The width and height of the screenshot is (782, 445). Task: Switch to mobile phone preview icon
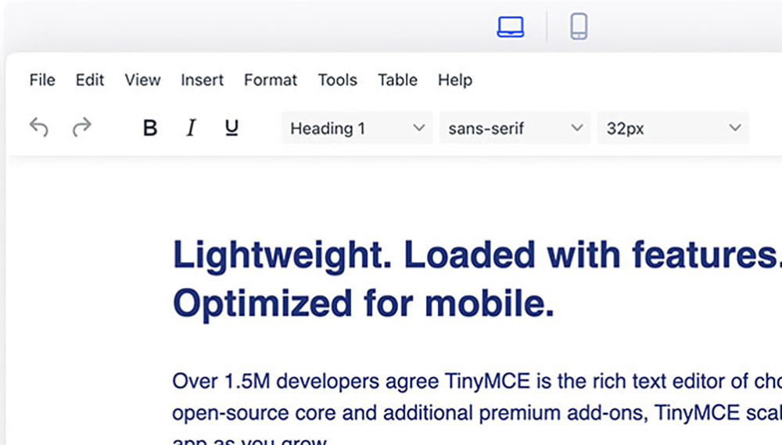pyautogui.click(x=579, y=27)
